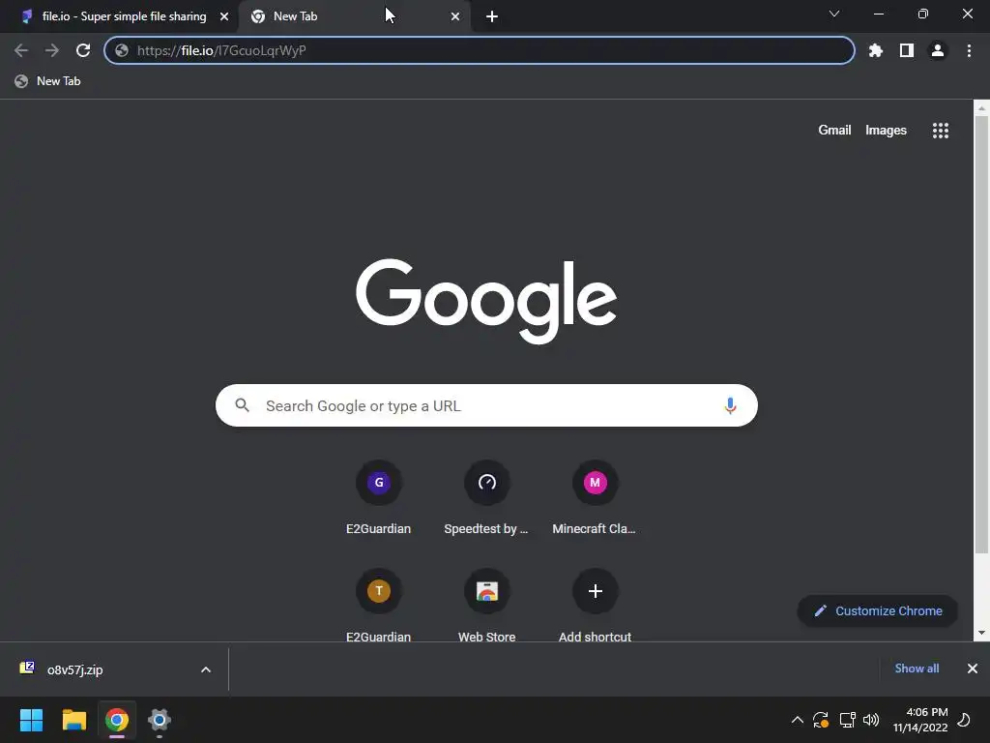Click the vertical page scrollbar
The image size is (990, 743).
coord(981,335)
